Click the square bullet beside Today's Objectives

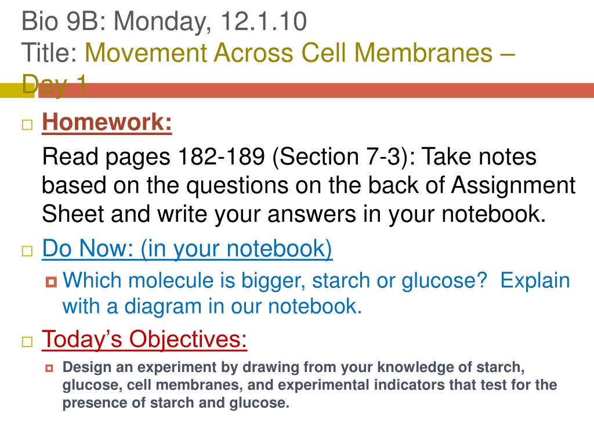27,342
